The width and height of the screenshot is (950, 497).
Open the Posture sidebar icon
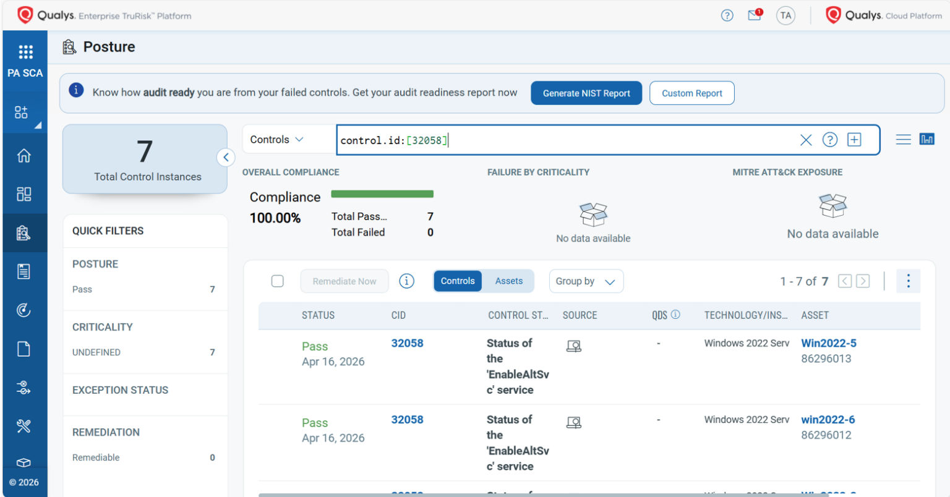point(24,233)
